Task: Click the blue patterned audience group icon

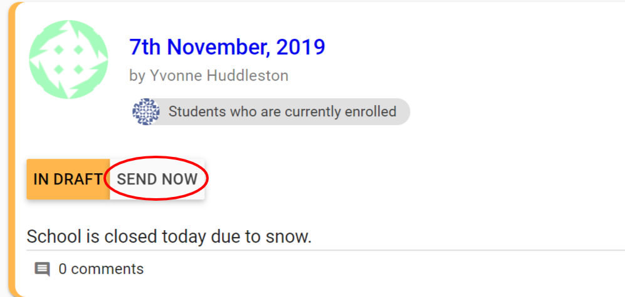Action: click(146, 112)
